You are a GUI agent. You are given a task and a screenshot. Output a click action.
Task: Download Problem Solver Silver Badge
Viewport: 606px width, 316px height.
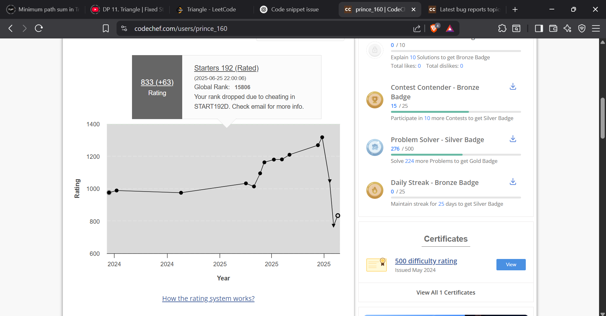pyautogui.click(x=513, y=139)
